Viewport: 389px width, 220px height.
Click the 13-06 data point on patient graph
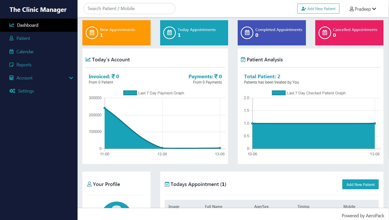point(375,123)
